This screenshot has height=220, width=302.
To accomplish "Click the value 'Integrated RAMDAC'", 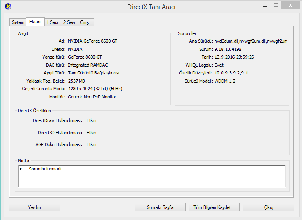I will [x=88, y=65].
